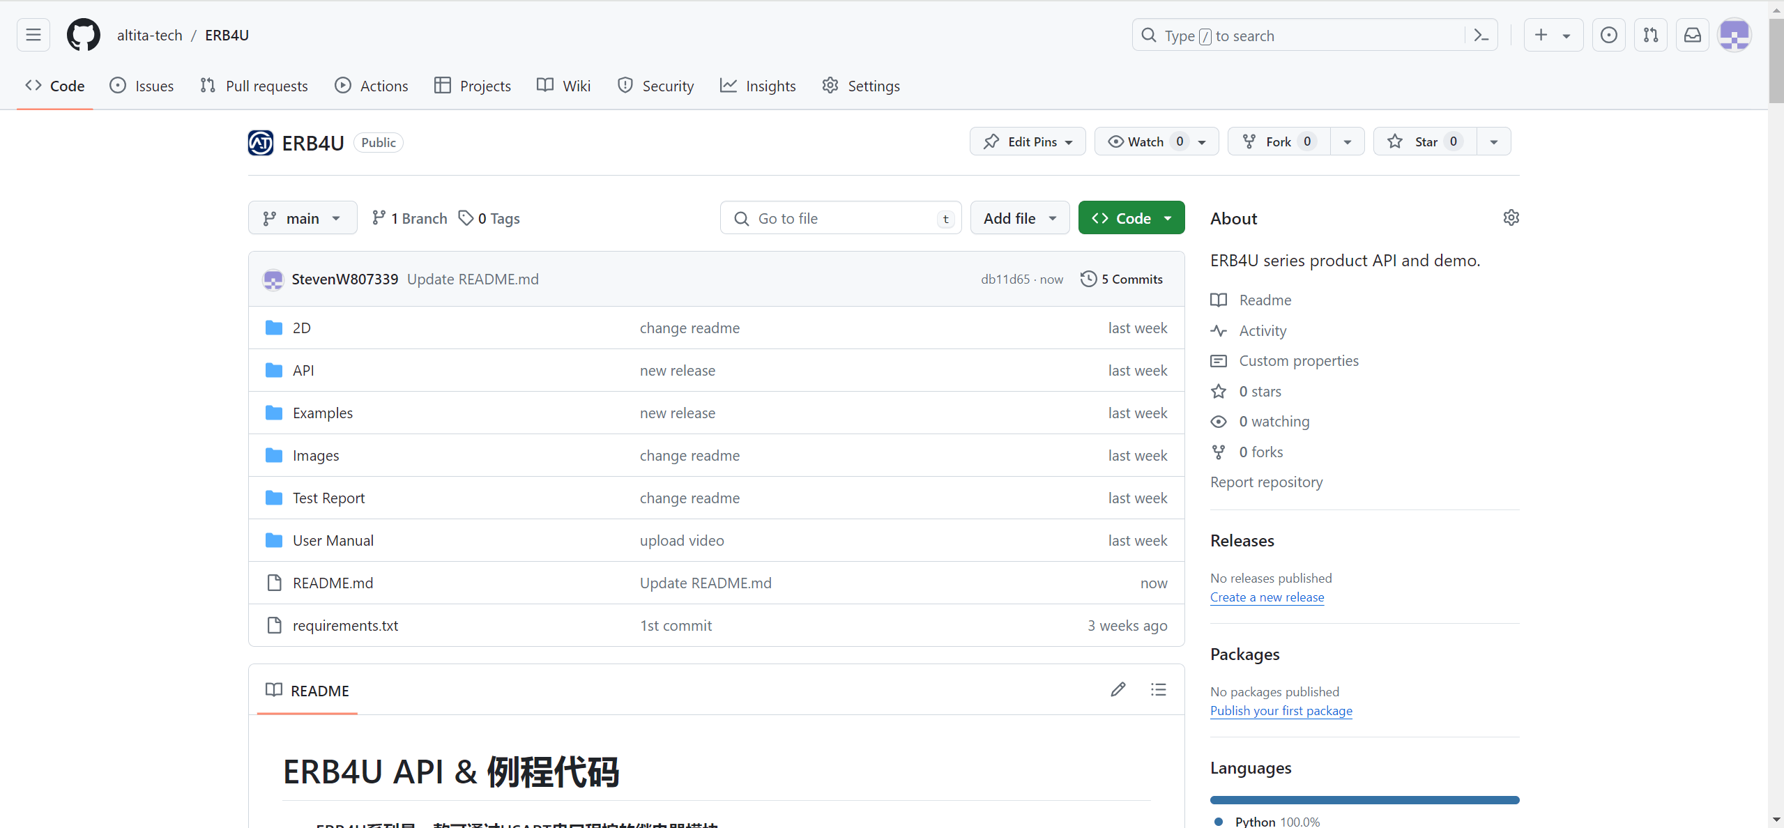Expand the create-new dropdown arrow
This screenshot has width=1784, height=828.
pyautogui.click(x=1566, y=36)
